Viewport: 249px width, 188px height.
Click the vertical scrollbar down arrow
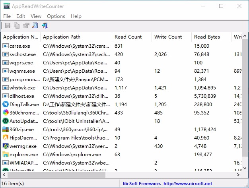click(x=245, y=168)
